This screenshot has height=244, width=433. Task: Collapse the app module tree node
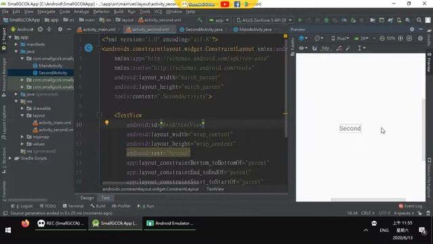(10, 37)
